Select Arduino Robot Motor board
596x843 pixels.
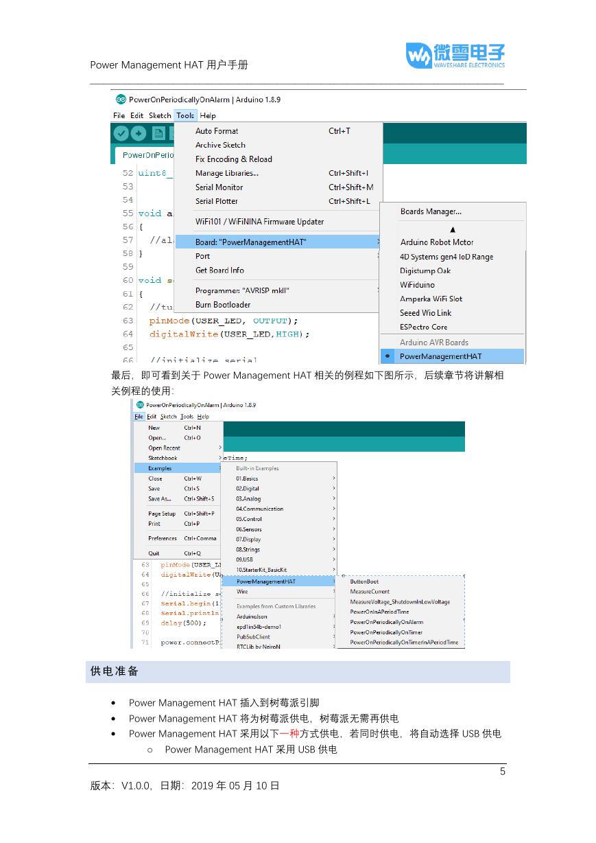pyautogui.click(x=452, y=242)
